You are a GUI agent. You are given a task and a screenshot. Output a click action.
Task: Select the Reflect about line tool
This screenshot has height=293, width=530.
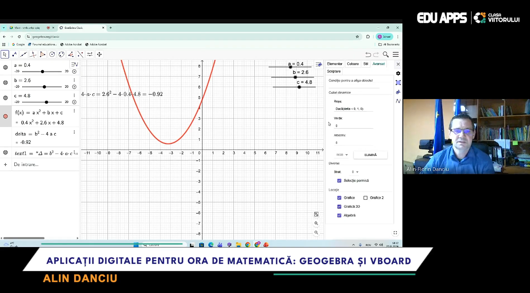coord(80,54)
